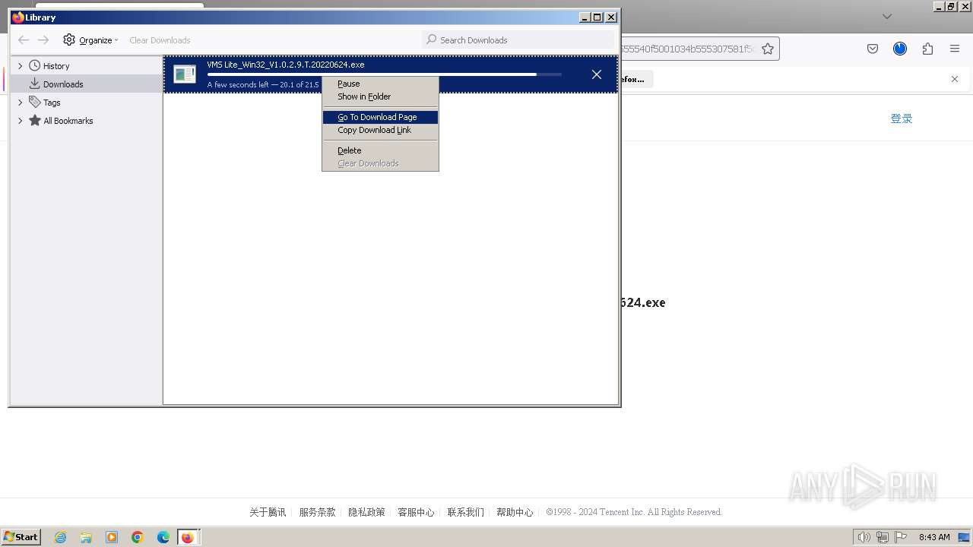
Task: Open the 关于腾讯 footer link
Action: [x=268, y=512]
